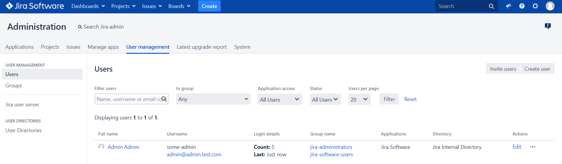Switch to the Issues admin tab

(73, 47)
